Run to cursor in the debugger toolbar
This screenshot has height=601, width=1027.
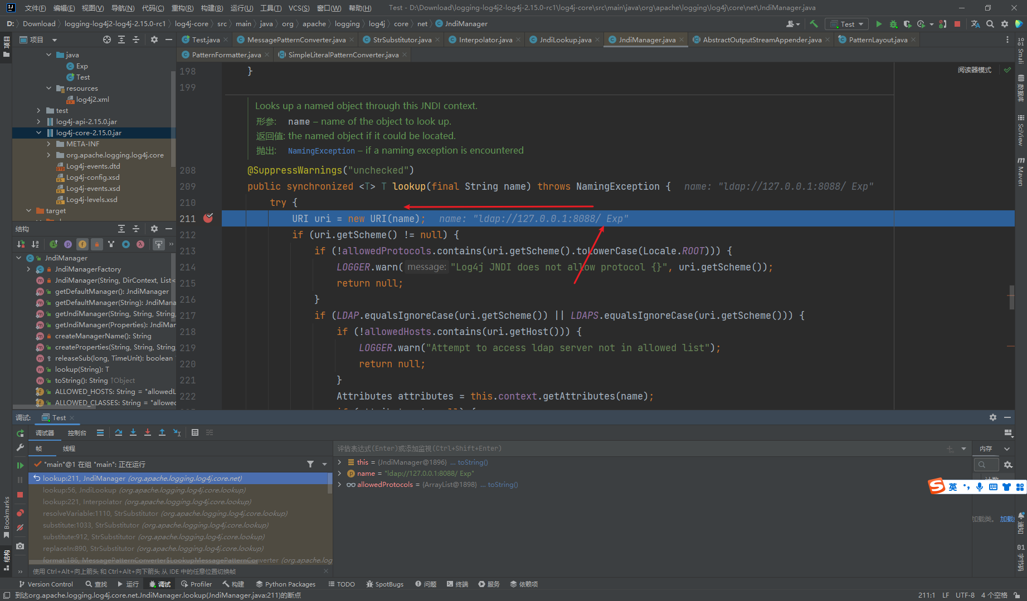(177, 432)
